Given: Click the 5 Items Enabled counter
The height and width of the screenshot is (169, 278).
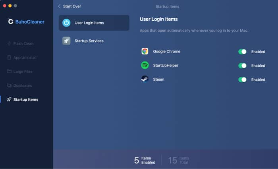Looking at the screenshot, I should tap(145, 160).
